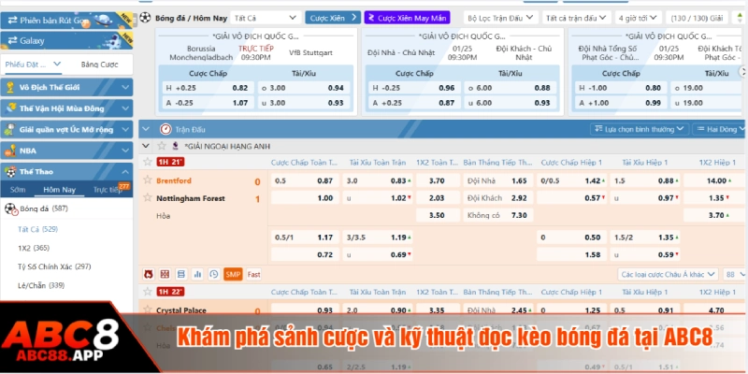The image size is (748, 374).
Task: Toggle the SMP button
Action: tap(233, 274)
